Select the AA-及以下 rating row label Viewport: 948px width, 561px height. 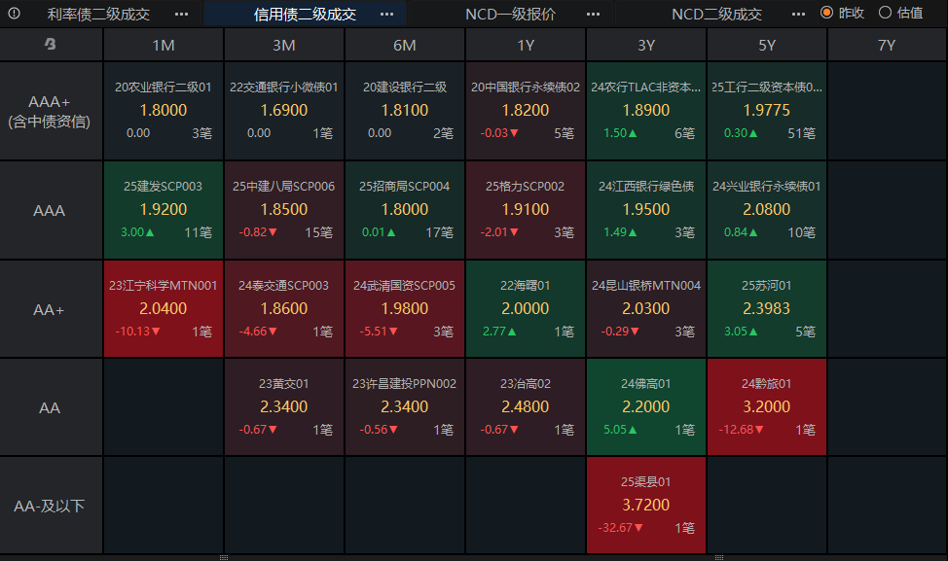pyautogui.click(x=51, y=506)
